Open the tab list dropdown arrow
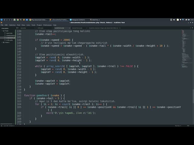Screen dimensions: 194x145 click(x=192, y=28)
